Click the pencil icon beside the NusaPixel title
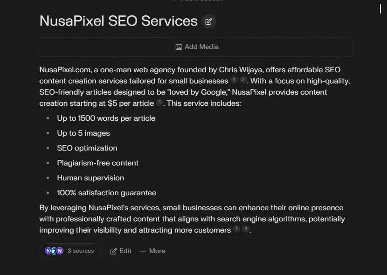Viewport: 387px width, 275px height. 209,21
